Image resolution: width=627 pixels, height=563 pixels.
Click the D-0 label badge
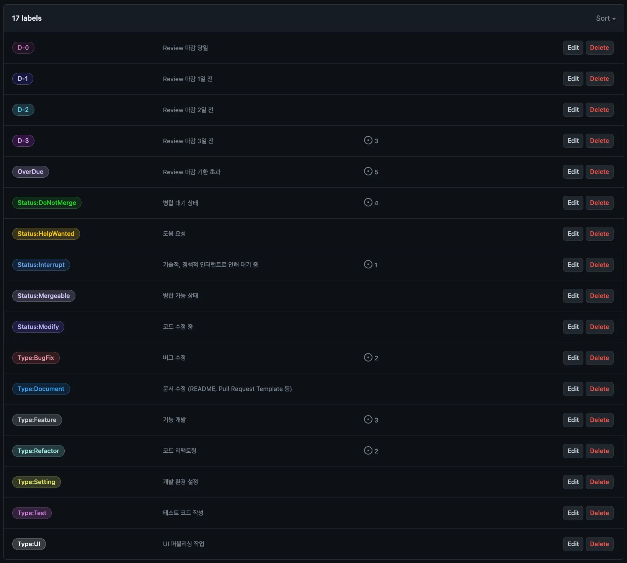tap(23, 48)
